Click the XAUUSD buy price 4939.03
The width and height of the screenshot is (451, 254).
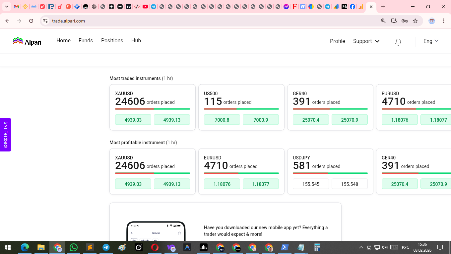(x=133, y=119)
